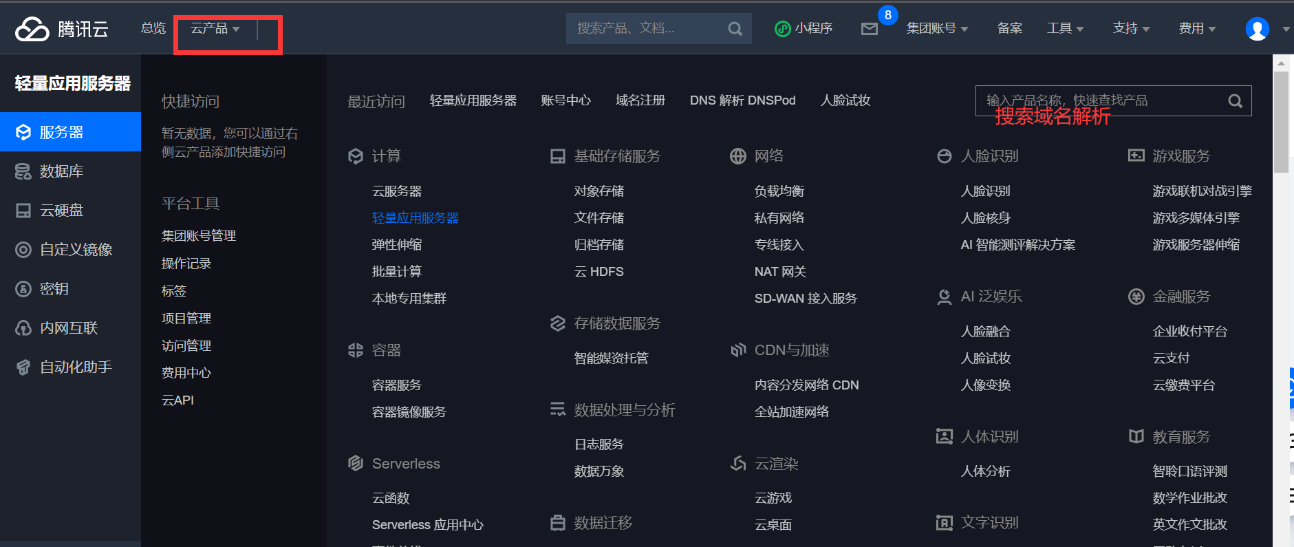Open the 云API platform tool
The height and width of the screenshot is (547, 1294).
[177, 400]
